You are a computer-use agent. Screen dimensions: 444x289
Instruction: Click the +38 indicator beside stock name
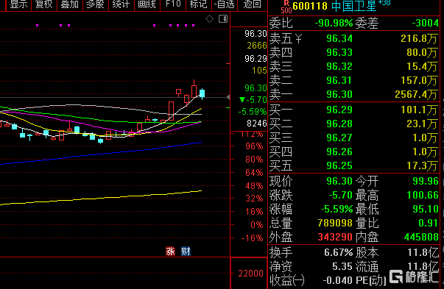pos(384,3)
